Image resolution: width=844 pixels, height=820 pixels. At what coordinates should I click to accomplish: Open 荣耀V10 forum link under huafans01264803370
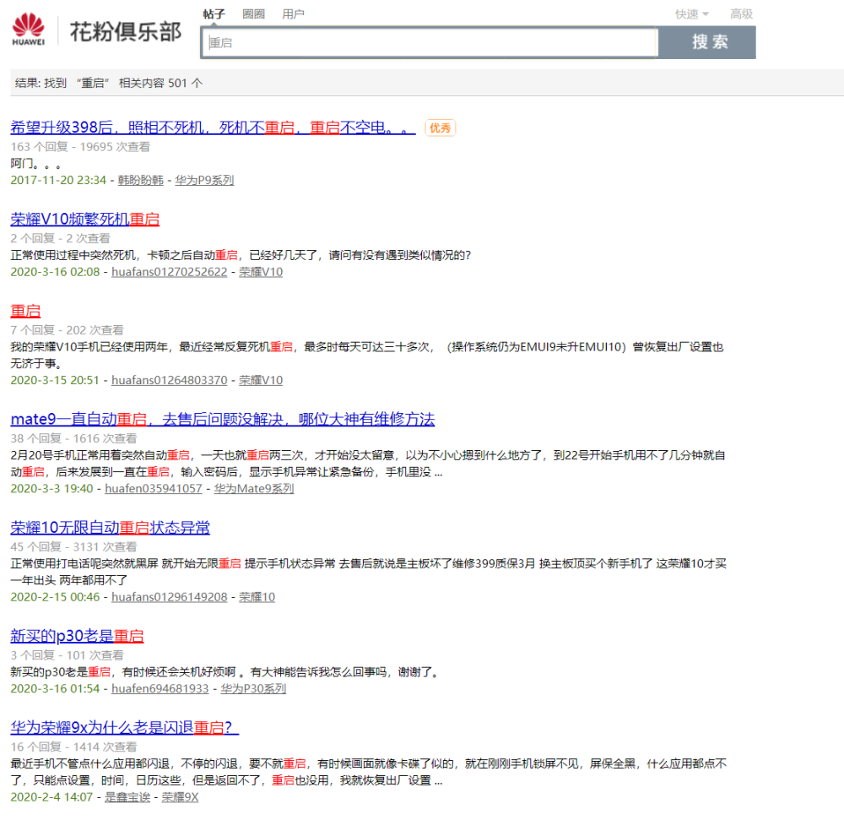click(261, 380)
